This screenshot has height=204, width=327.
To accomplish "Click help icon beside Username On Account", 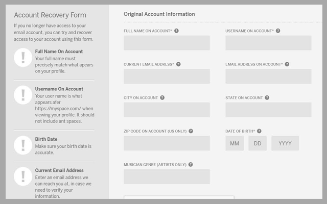I will 279,31.
